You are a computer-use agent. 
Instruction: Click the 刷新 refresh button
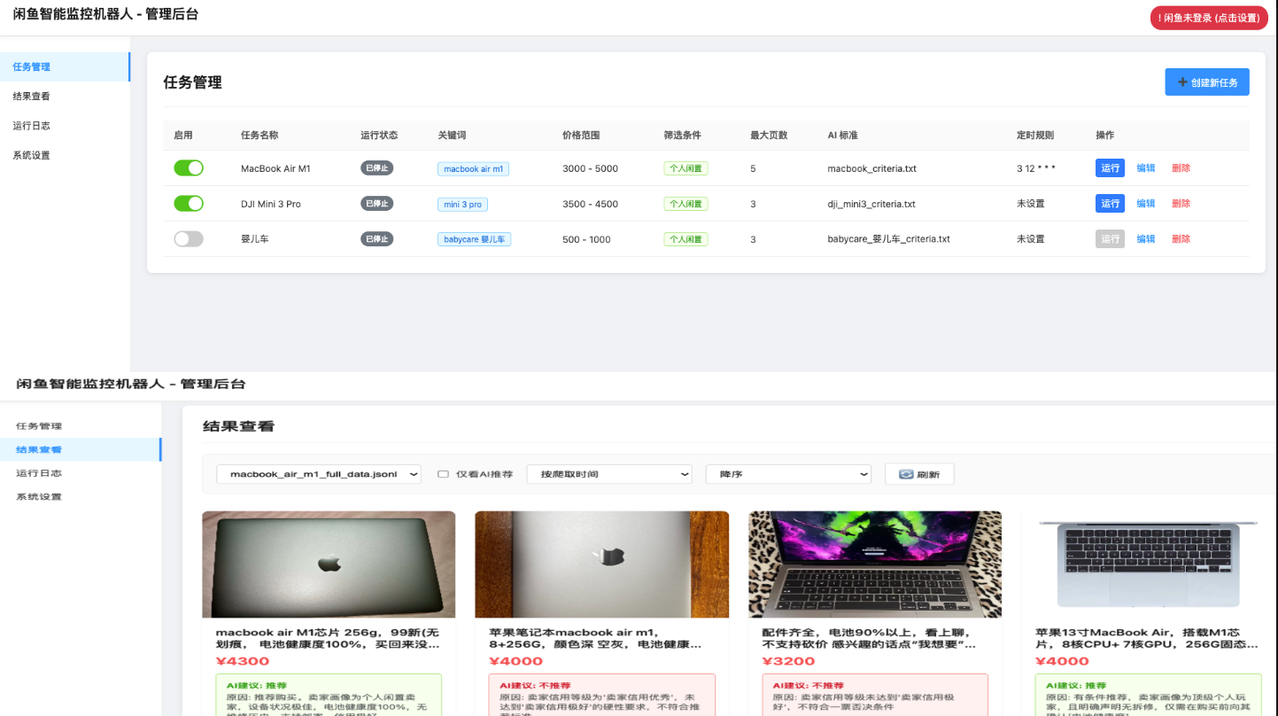(919, 474)
